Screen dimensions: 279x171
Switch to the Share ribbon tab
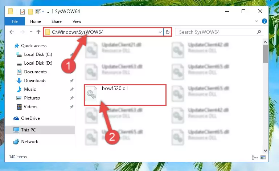coord(56,21)
